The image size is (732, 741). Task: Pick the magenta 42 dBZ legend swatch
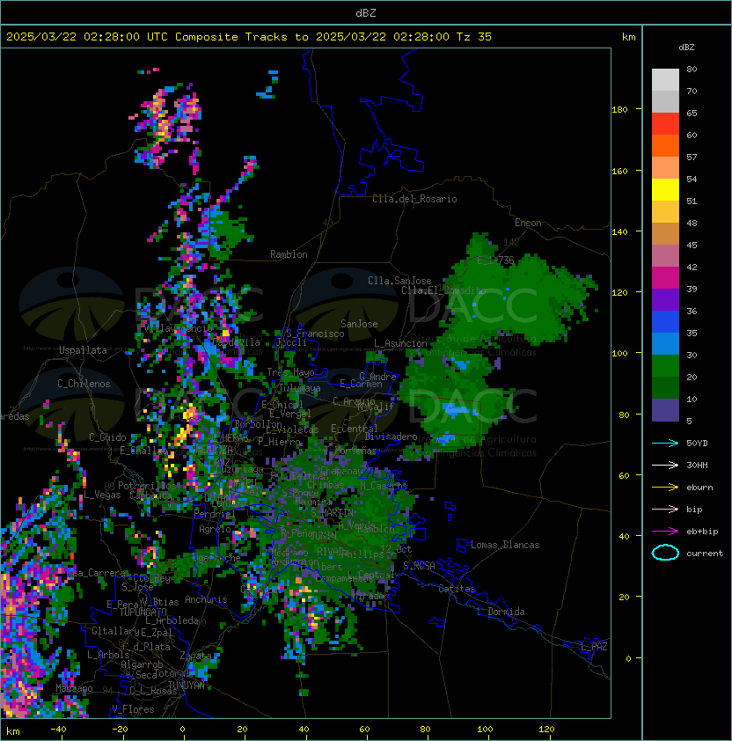coord(665,278)
